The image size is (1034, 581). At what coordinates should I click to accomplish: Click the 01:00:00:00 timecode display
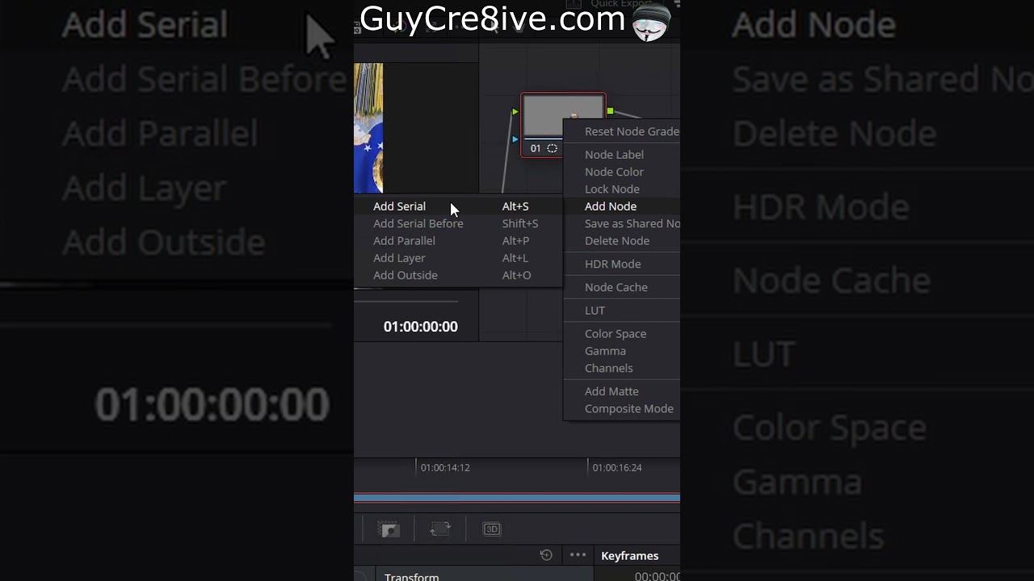point(420,327)
